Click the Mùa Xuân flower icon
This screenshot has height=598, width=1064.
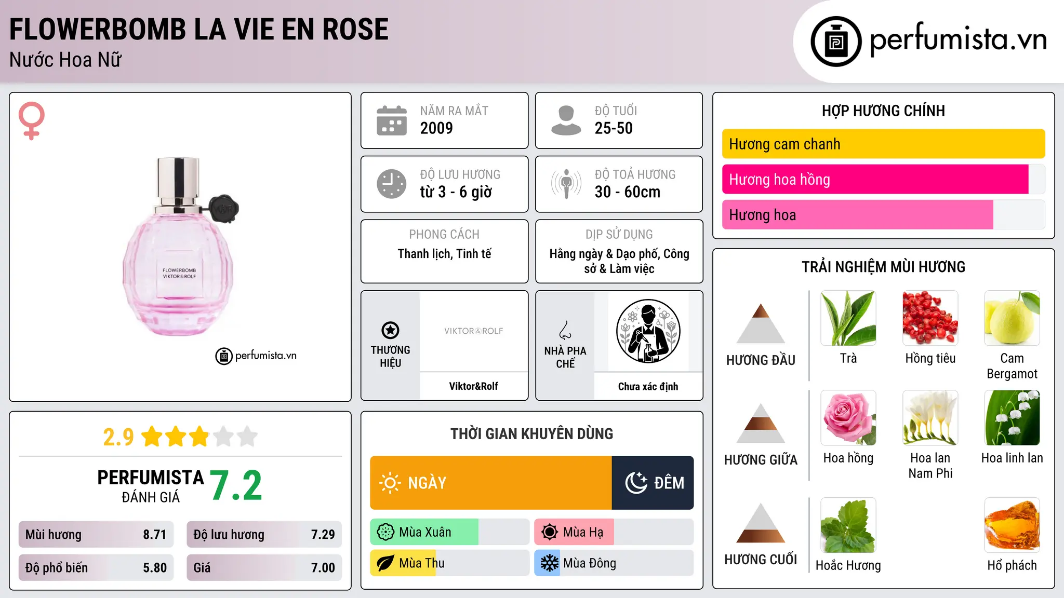coord(385,532)
